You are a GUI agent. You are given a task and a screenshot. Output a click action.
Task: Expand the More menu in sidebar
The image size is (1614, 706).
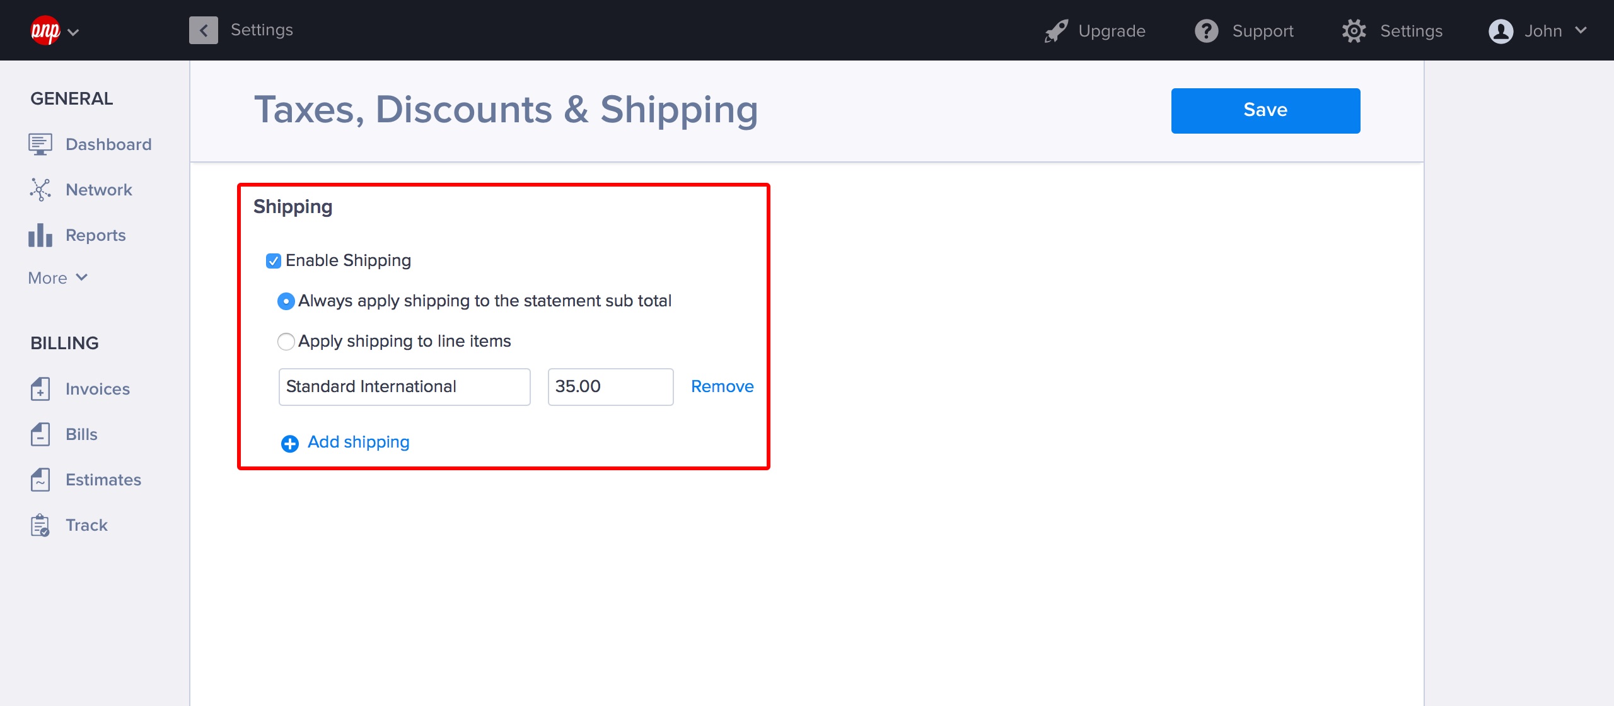tap(58, 278)
